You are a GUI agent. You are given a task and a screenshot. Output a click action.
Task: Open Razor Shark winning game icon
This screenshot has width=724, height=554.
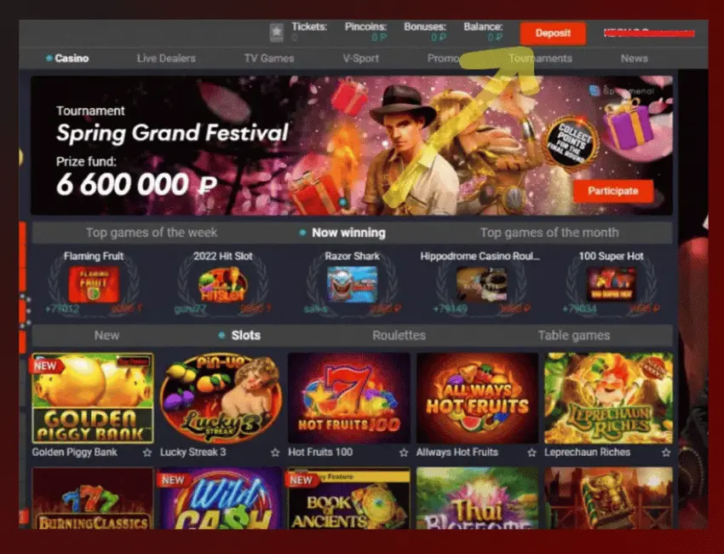(352, 285)
